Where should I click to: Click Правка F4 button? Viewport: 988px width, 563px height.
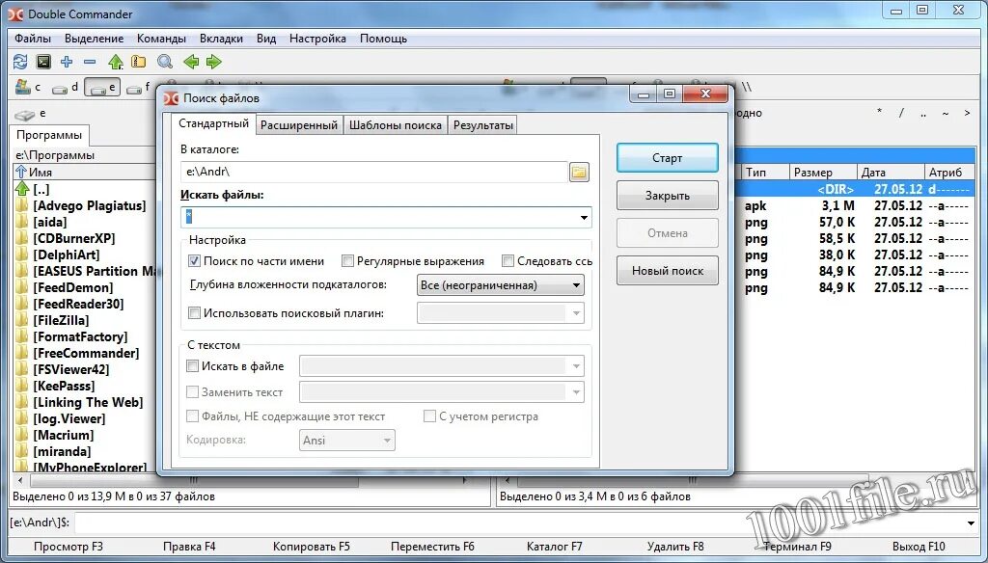tap(189, 547)
